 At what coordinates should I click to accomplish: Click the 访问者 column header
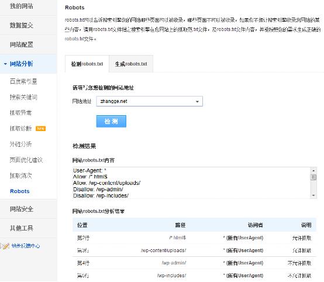[255, 225]
